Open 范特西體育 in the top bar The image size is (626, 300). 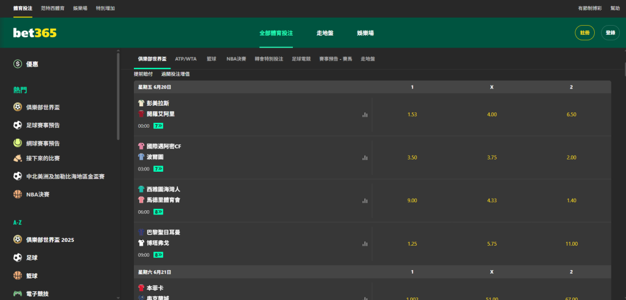[x=53, y=8]
